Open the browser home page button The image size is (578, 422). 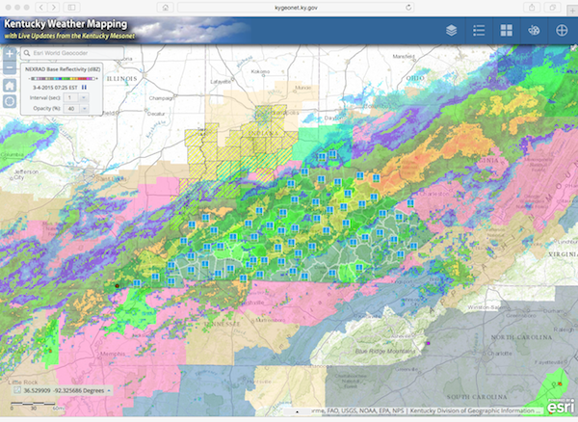[166, 8]
